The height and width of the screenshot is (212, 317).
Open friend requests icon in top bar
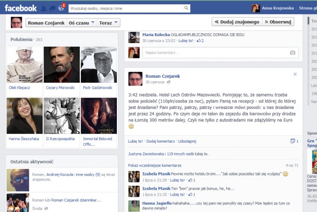[44, 8]
